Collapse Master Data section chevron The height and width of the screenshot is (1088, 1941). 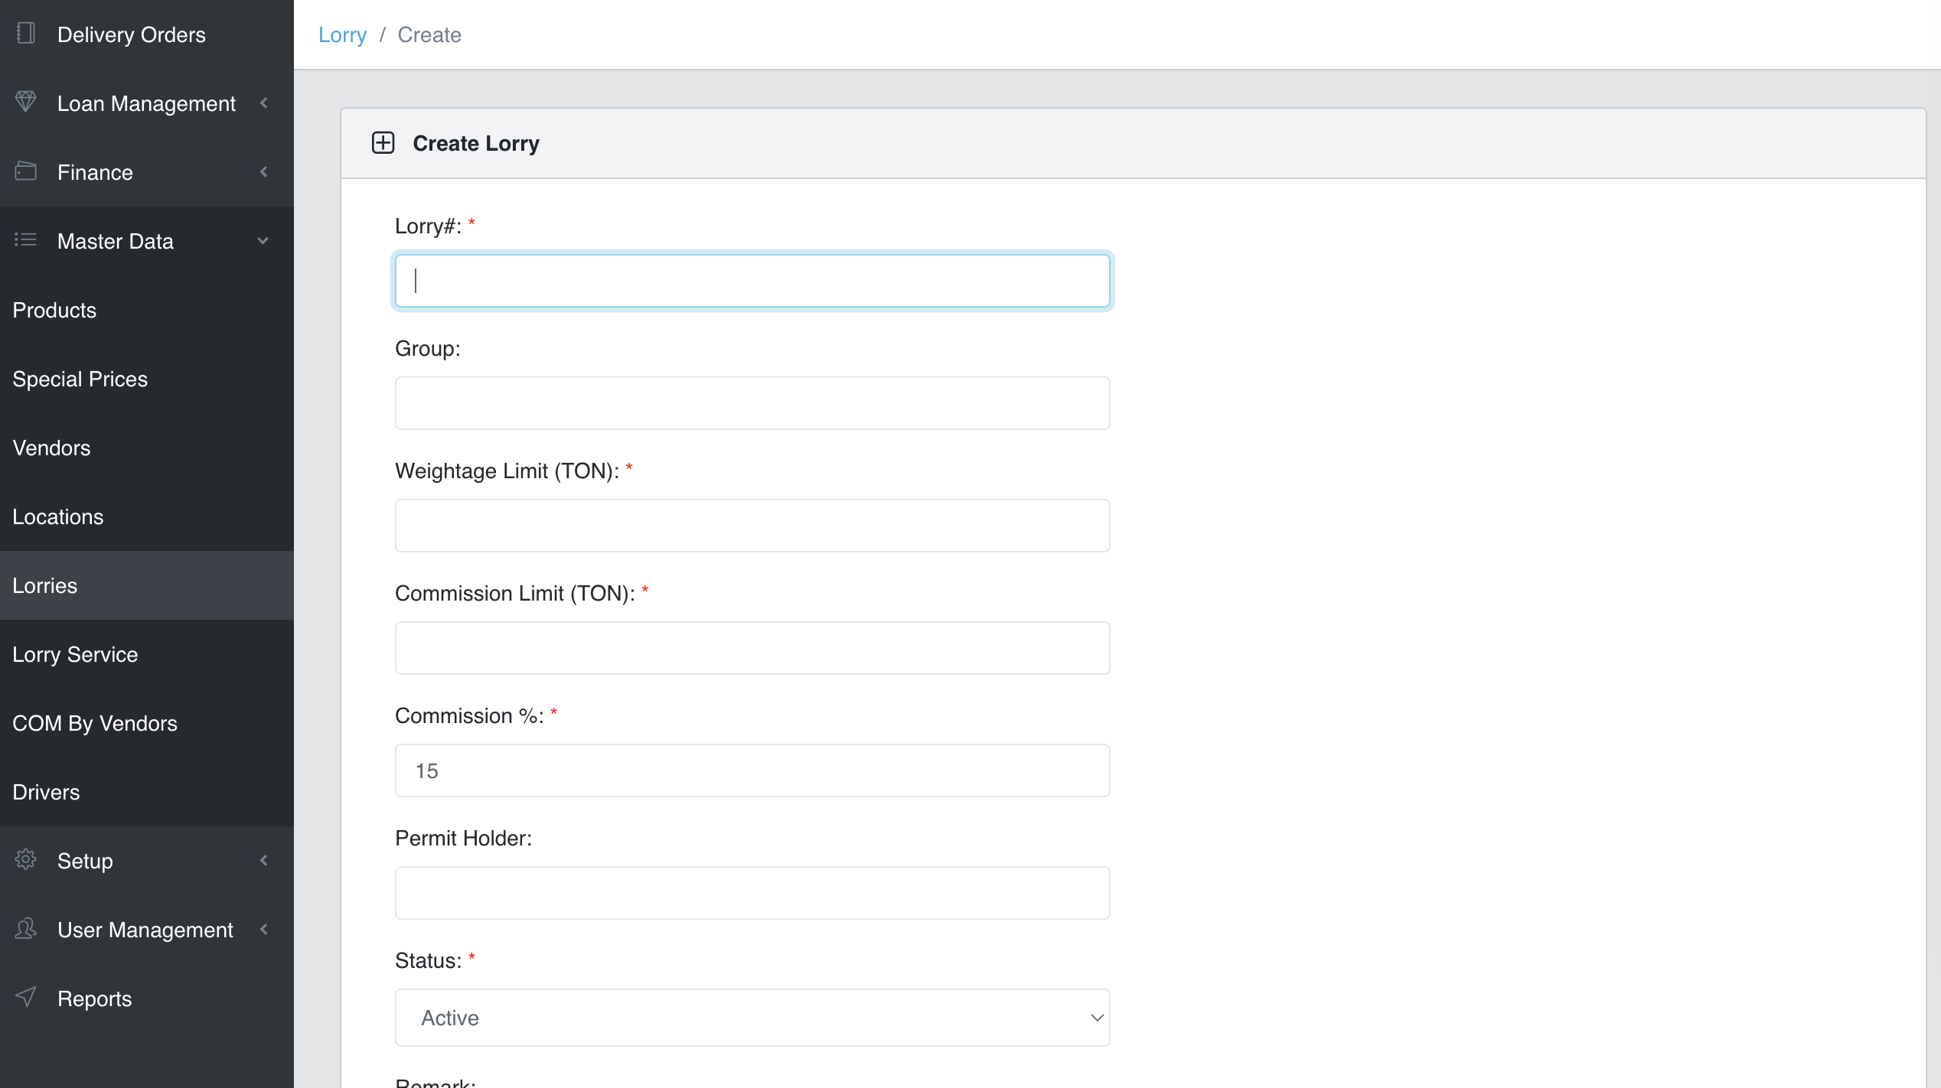click(x=263, y=241)
